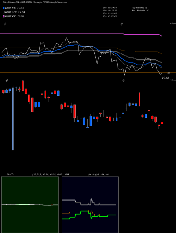Screen dimensions: 176x233
Task: Click the tall blue candlestick with long wick
Action: pyautogui.click(x=13, y=118)
